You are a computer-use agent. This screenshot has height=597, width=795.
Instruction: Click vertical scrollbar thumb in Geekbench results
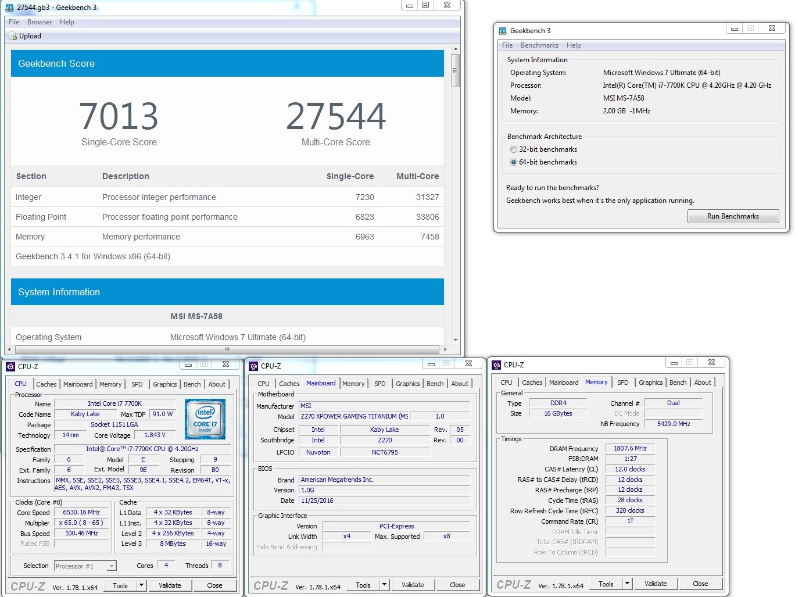coord(456,70)
